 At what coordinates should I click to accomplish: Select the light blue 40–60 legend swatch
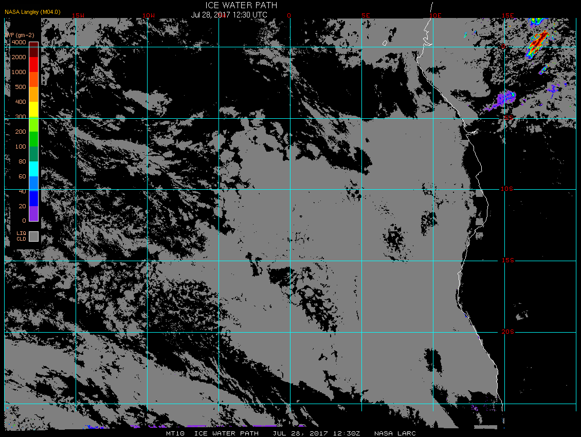[x=34, y=184]
